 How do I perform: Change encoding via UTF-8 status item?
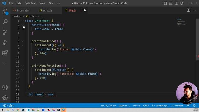(x=136, y=105)
